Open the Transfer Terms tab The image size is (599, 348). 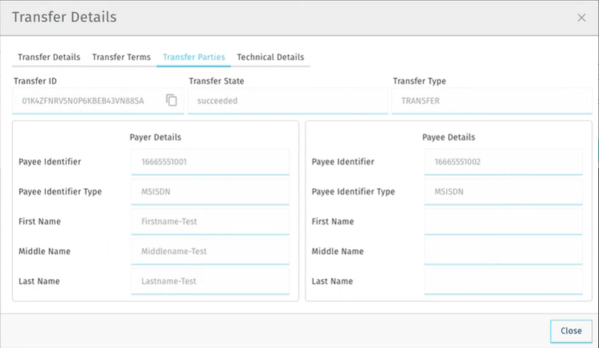click(x=121, y=57)
